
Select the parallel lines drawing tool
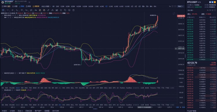(x=22, y=10)
